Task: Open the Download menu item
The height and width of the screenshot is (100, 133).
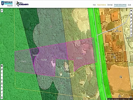Action: tap(110, 5)
